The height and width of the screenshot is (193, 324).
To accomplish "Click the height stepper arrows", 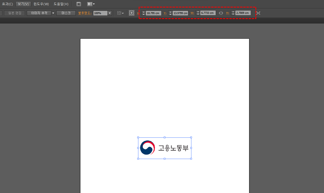I will coord(233,13).
